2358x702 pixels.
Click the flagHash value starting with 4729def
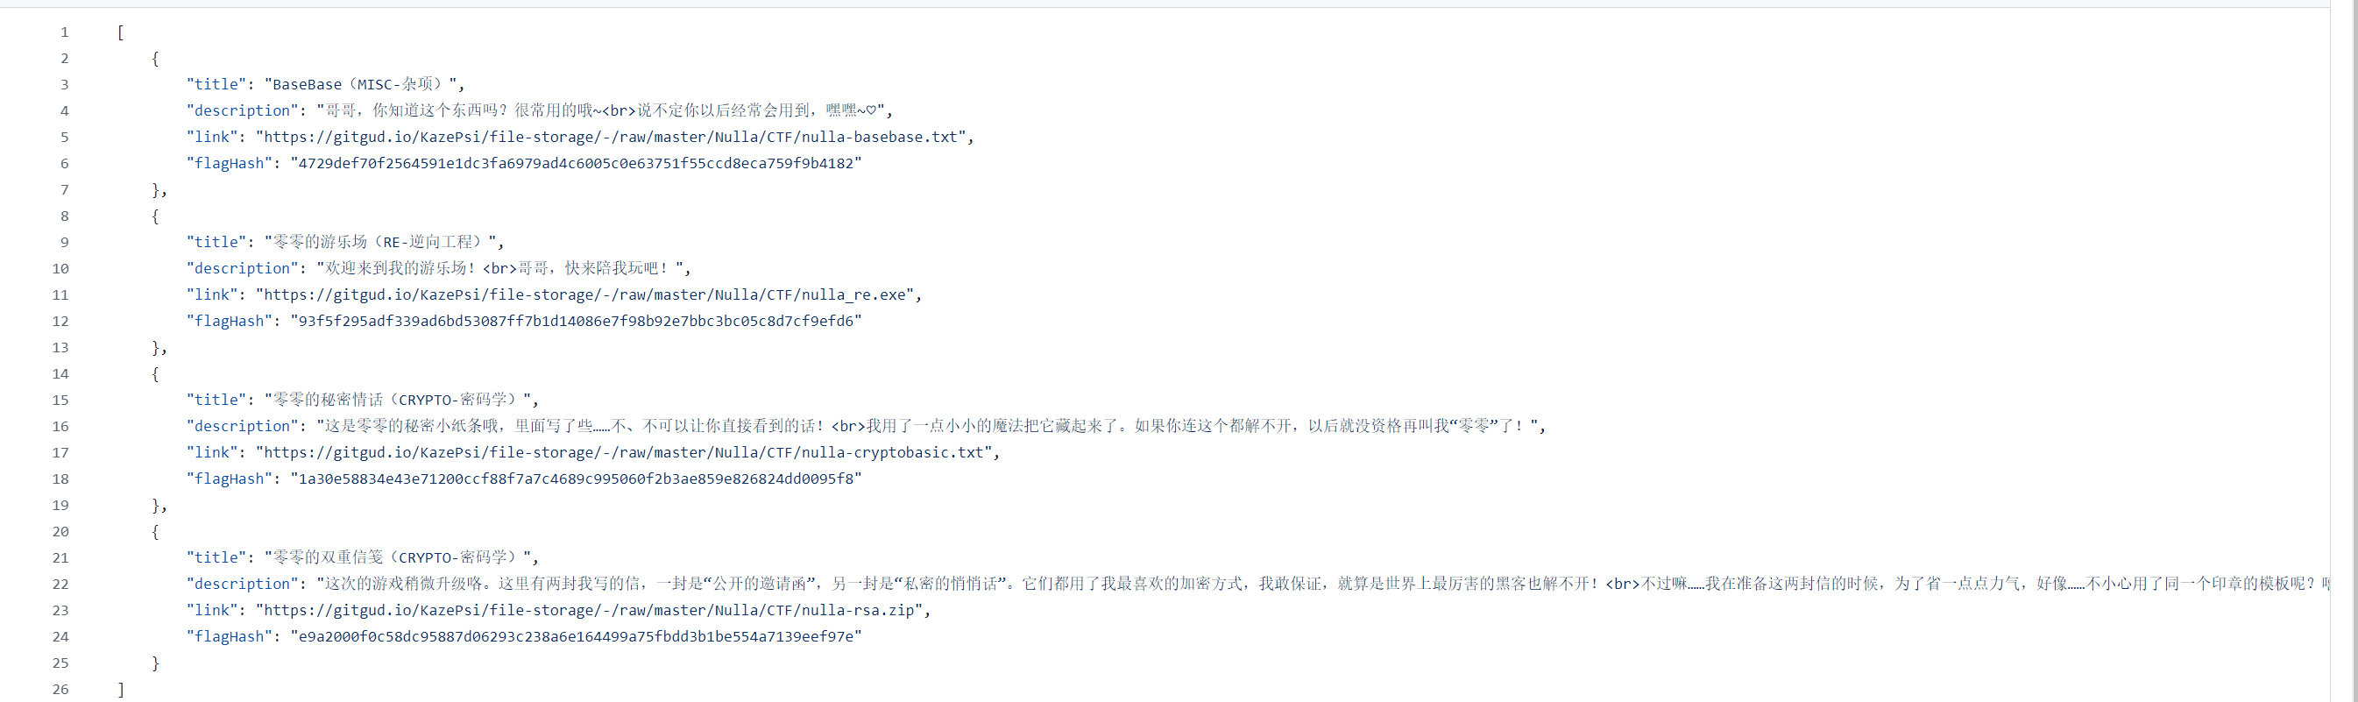(576, 164)
